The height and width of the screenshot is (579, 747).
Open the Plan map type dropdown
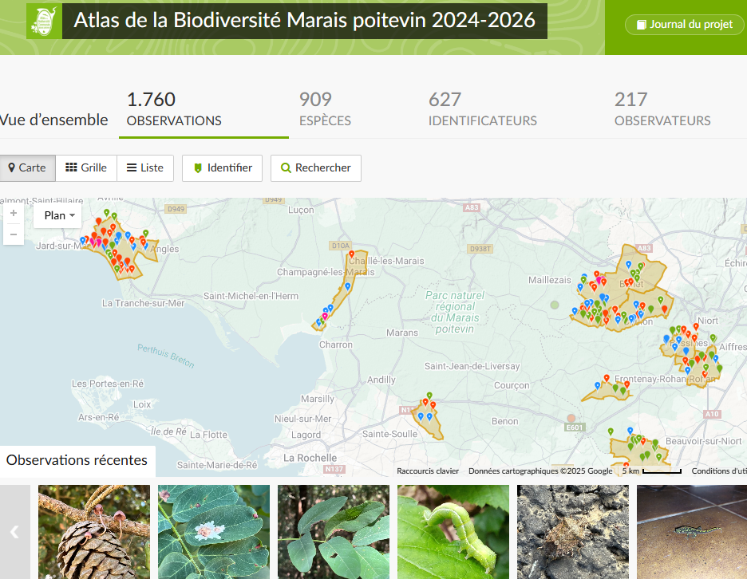(x=57, y=215)
